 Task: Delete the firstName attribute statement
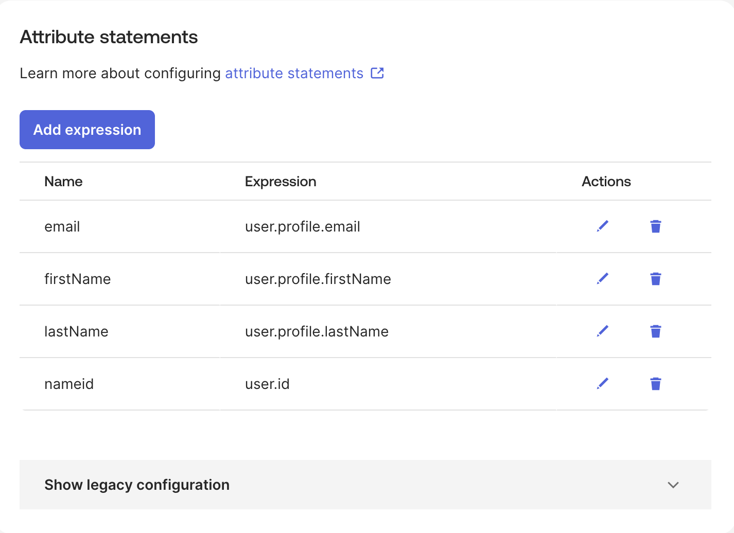tap(655, 279)
